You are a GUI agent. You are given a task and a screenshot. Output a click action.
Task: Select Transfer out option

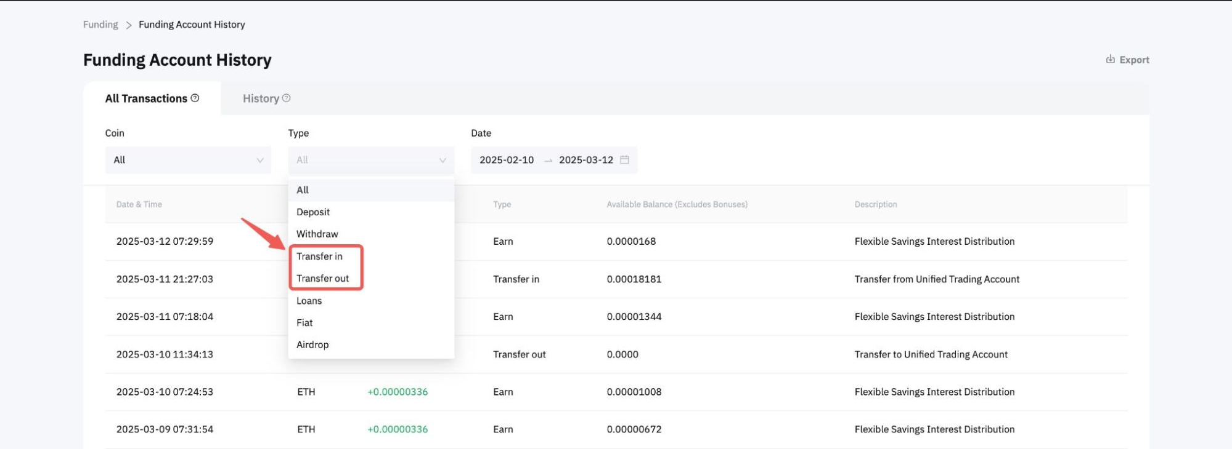[322, 279]
